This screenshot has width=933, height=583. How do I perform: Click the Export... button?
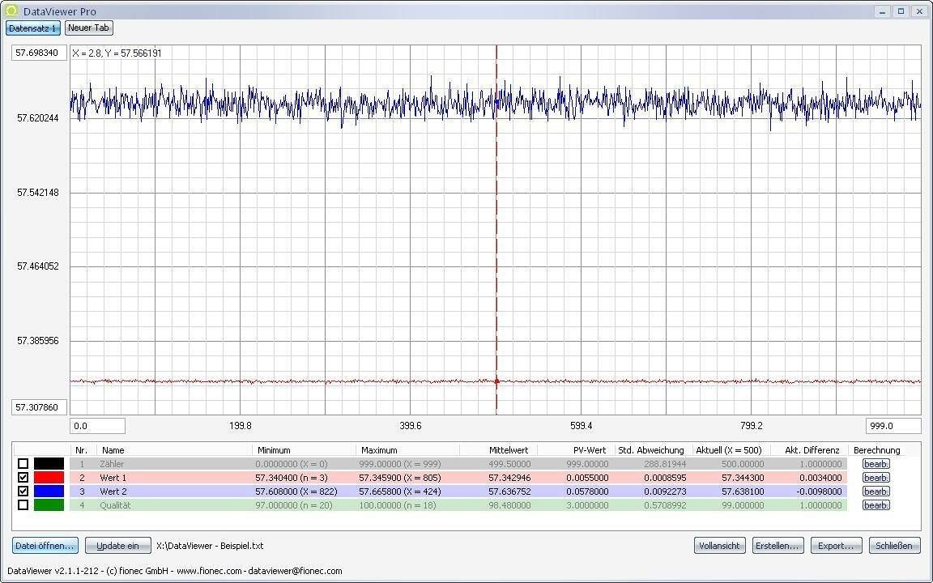(x=836, y=546)
